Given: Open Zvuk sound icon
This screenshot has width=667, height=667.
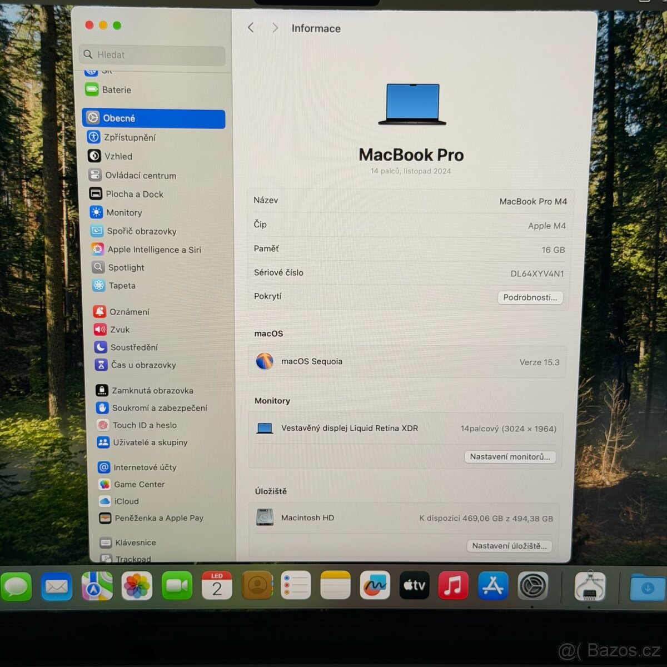Looking at the screenshot, I should click(x=100, y=330).
